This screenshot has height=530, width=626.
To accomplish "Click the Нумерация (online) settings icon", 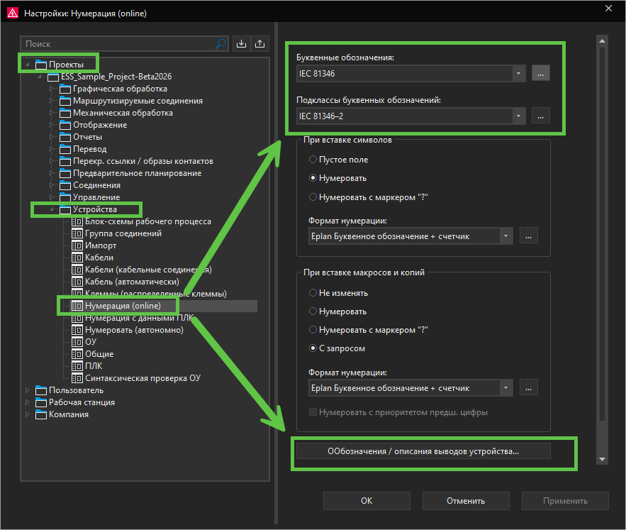I will (x=77, y=306).
